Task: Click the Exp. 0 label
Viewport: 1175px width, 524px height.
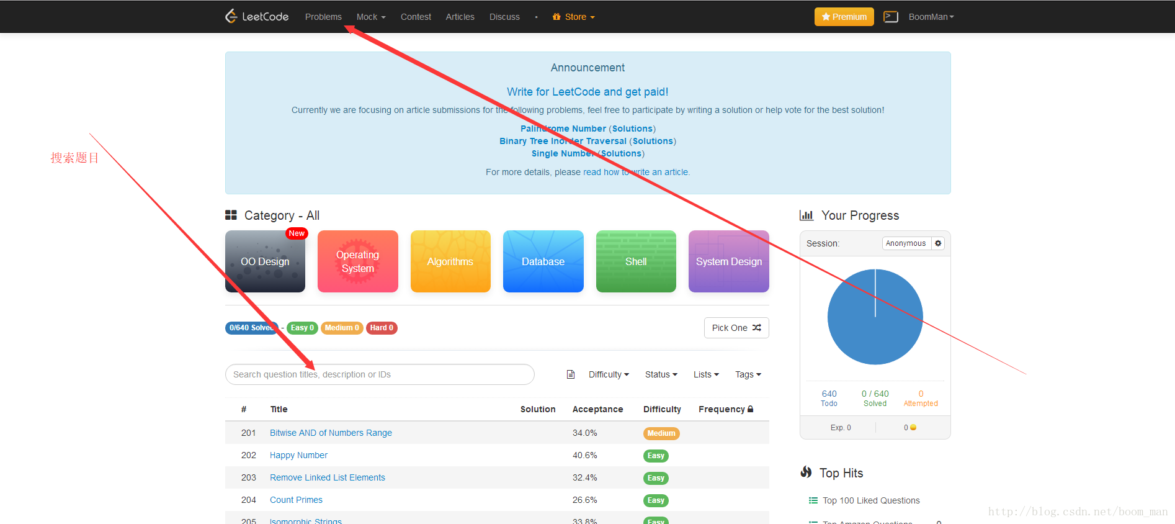Action: (841, 428)
